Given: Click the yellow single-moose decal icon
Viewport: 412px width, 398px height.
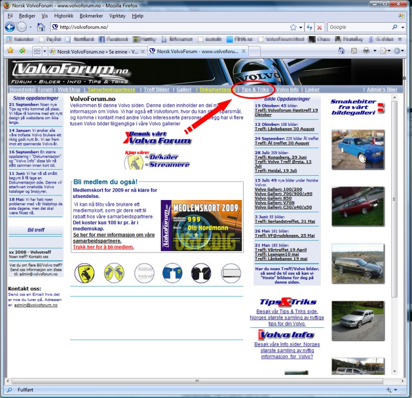Looking at the screenshot, I should 84,273.
